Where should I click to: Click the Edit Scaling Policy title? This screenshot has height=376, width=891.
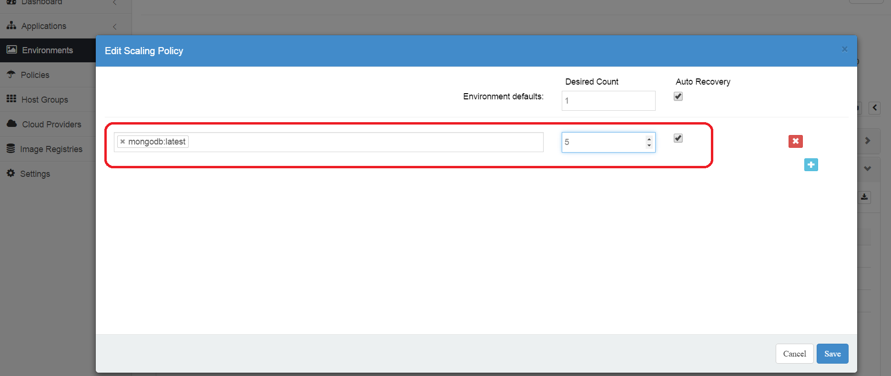tap(144, 51)
